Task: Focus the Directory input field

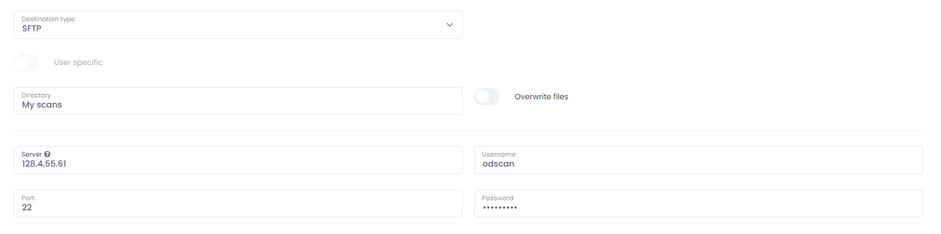Action: 238,101
